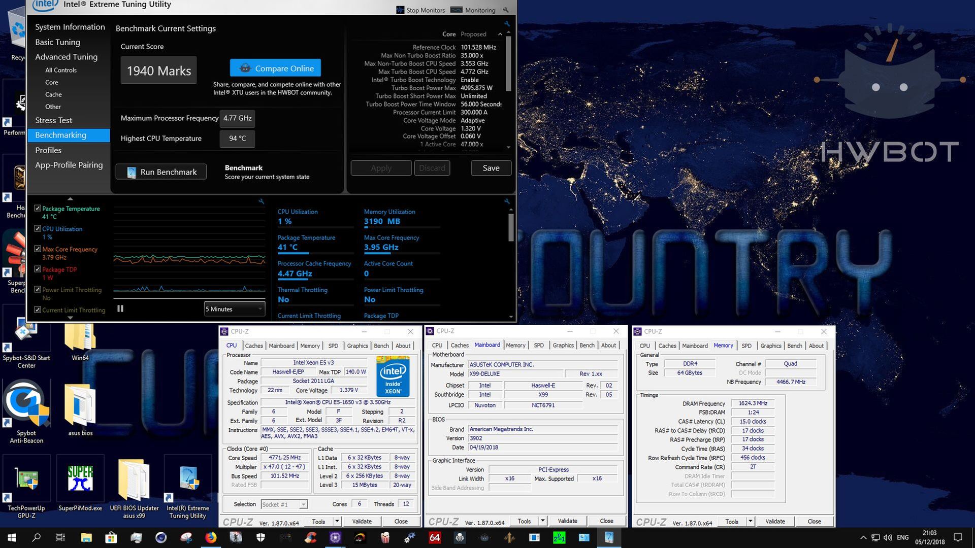The image size is (975, 548).
Task: Open Tools dropdown arrow in CPU-Z Memory window
Action: (750, 521)
